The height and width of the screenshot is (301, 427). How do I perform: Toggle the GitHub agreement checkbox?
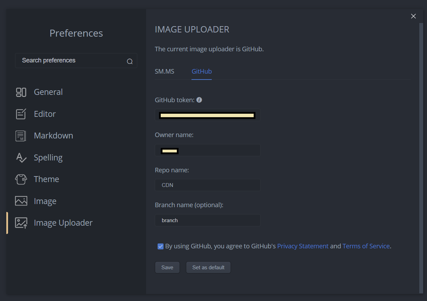coord(160,246)
